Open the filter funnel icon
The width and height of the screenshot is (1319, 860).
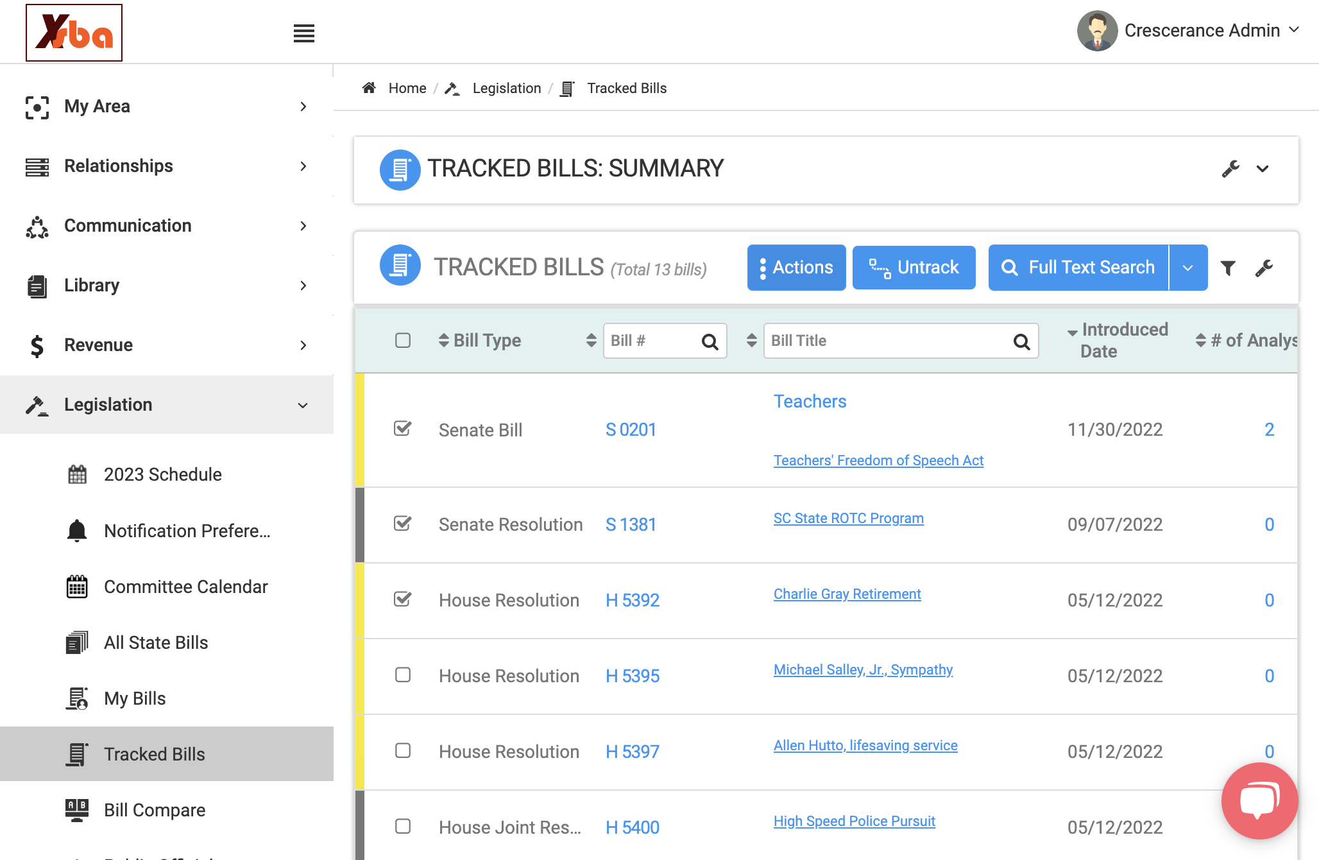click(1228, 268)
